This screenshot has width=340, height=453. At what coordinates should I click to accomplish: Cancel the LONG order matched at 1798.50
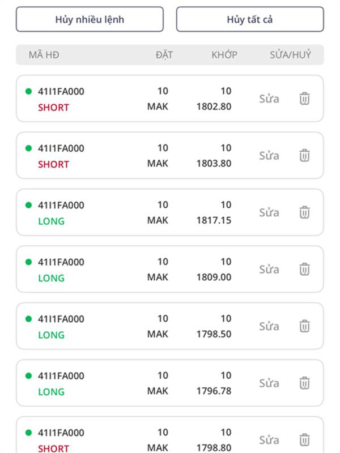(x=304, y=326)
